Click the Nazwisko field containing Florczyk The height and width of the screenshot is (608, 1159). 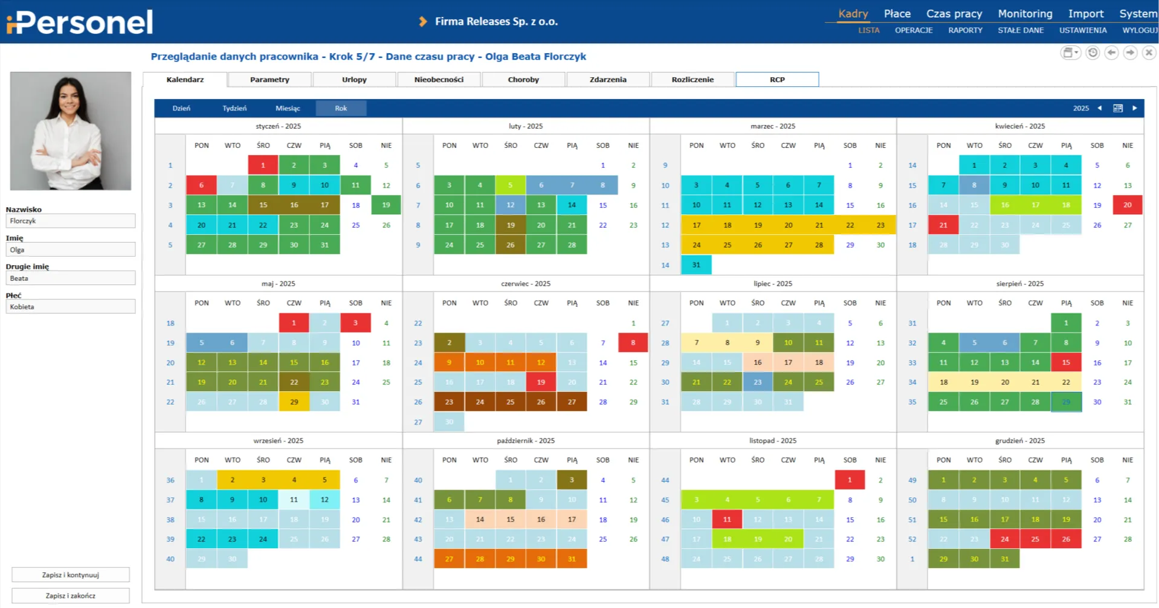tap(71, 221)
